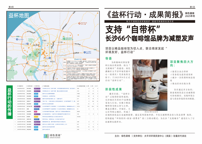This screenshot has height=144, width=202.
Task: Click the Green Hunan logo at page bottom
Action: (49, 136)
